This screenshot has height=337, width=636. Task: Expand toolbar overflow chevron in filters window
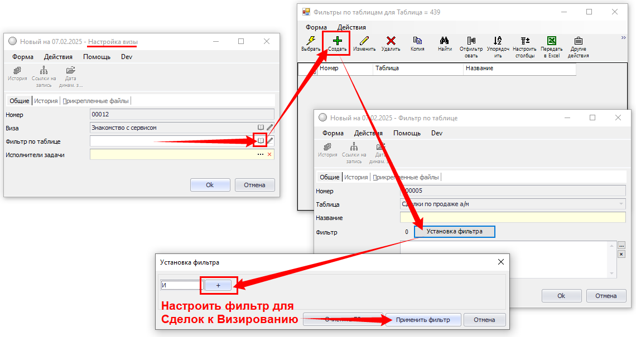tap(623, 38)
